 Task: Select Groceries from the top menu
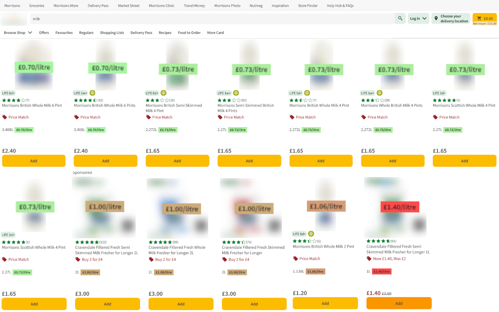[x=37, y=5]
